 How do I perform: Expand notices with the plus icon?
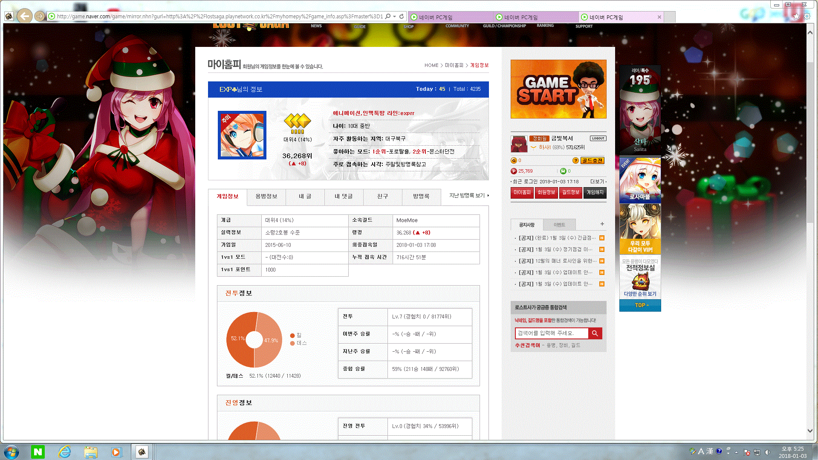click(602, 224)
